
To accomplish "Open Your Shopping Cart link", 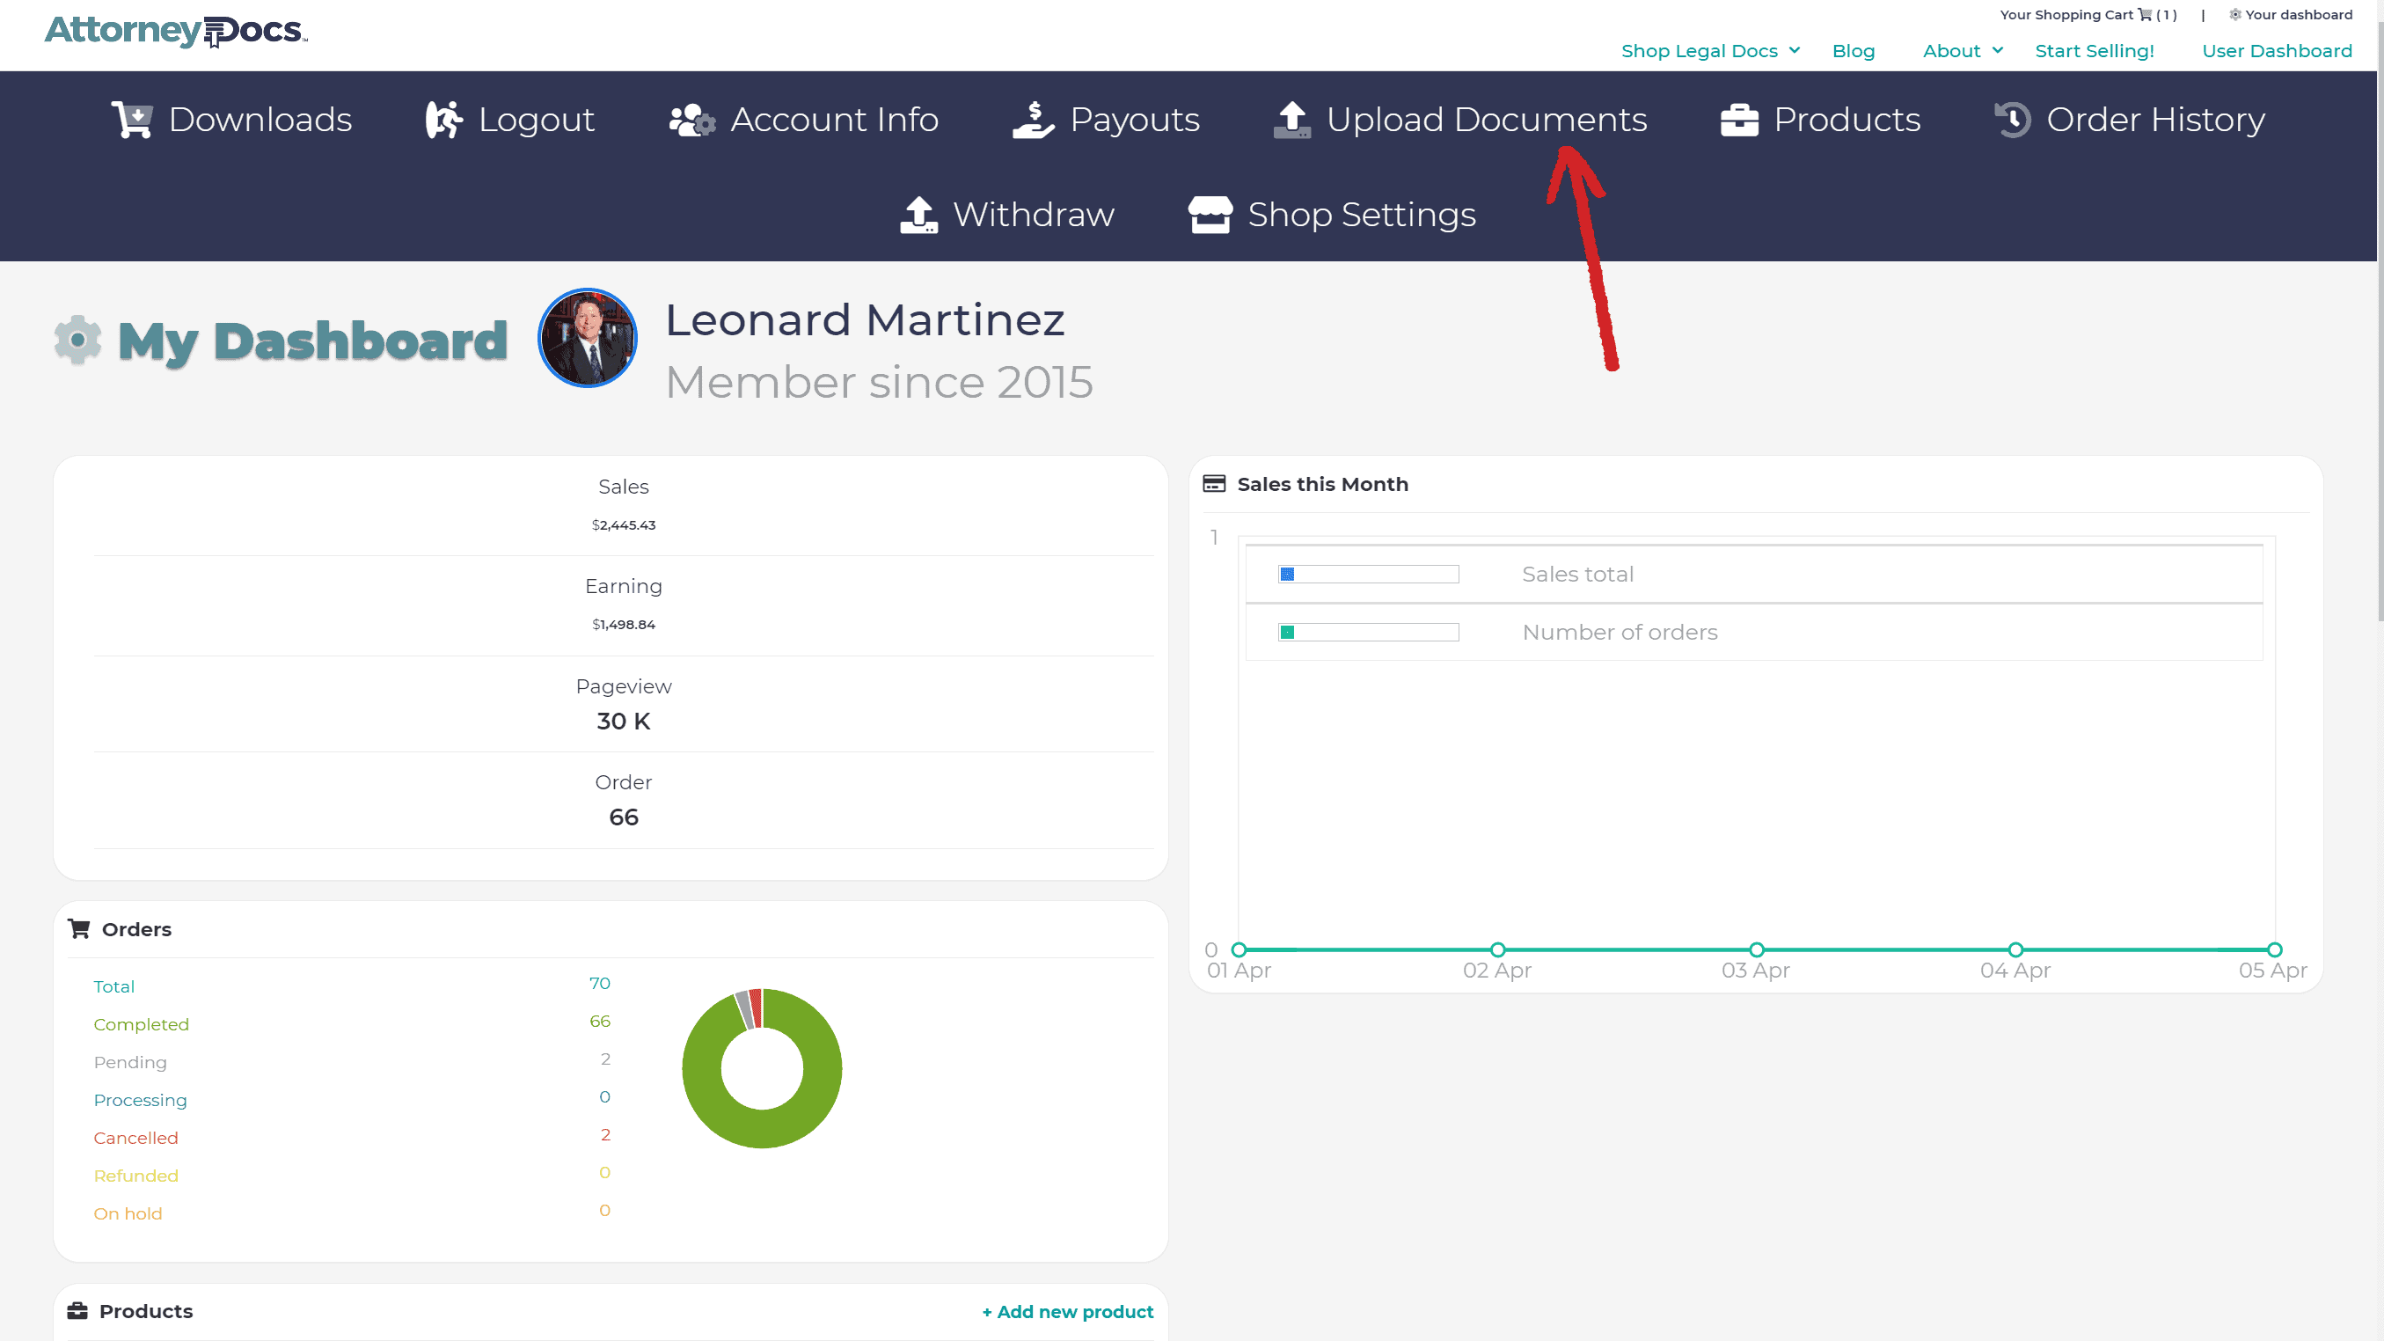I will [x=2088, y=15].
